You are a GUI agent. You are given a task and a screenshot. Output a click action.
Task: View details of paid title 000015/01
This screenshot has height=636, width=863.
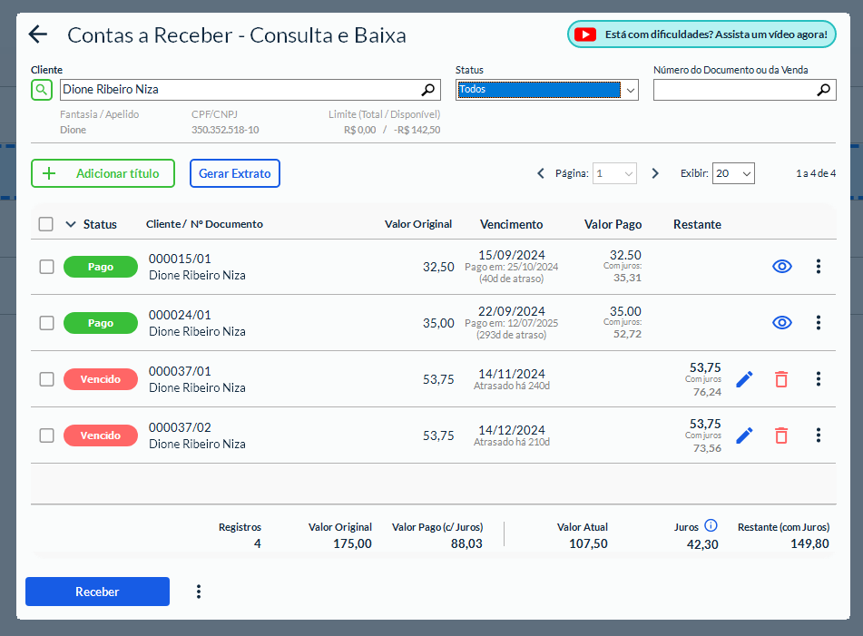click(781, 267)
